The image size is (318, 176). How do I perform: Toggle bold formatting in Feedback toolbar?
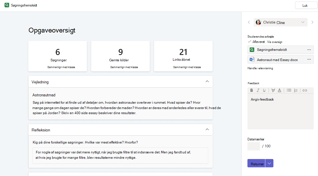click(251, 90)
